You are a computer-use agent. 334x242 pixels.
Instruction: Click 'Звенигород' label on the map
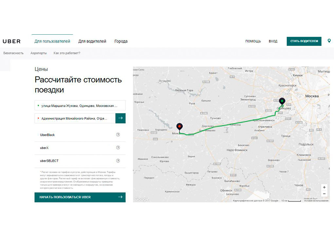(248, 99)
